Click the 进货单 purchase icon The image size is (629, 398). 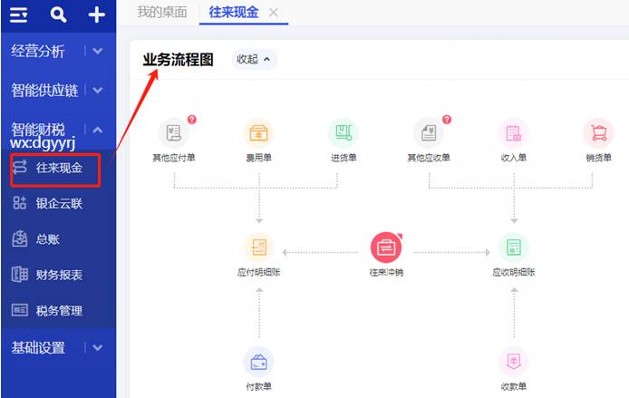[x=344, y=133]
